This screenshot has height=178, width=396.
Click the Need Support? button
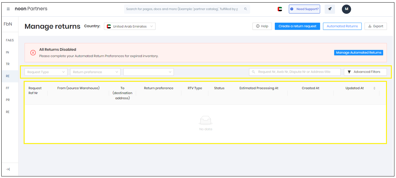(304, 9)
